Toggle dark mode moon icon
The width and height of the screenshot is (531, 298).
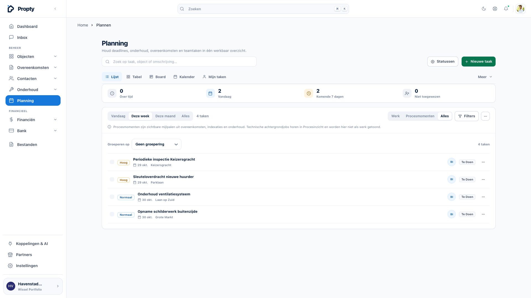(484, 9)
